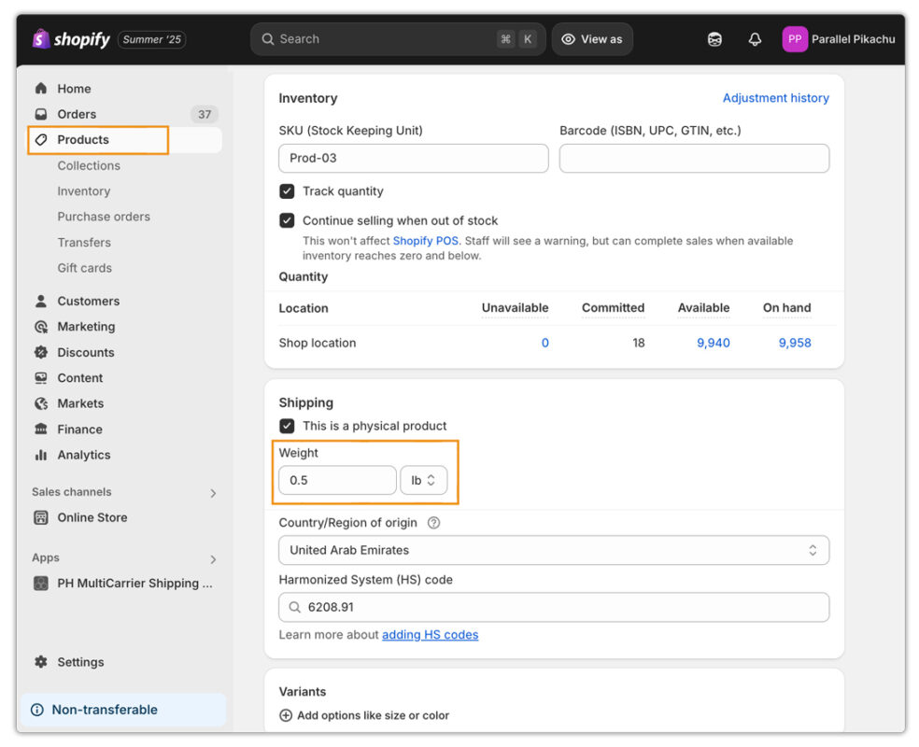The image size is (919, 747).
Task: Click the help icon beside Country/Region of origin
Action: (433, 523)
